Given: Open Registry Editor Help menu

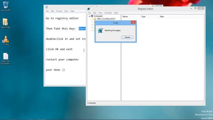Looking at the screenshot, I should [116, 13].
